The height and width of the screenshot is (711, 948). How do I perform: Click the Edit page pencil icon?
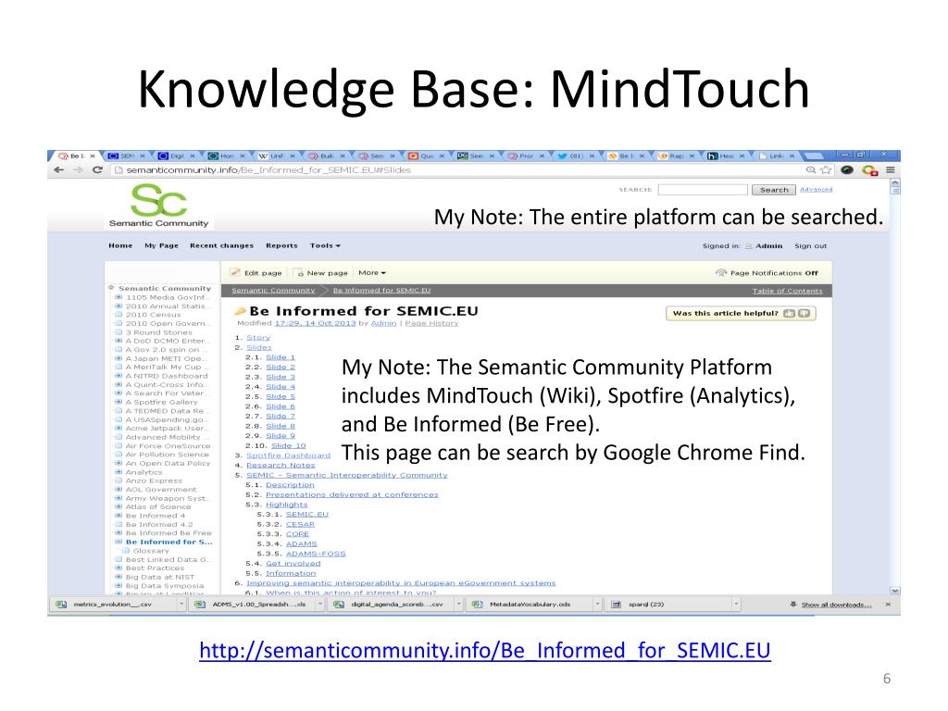pos(235,273)
